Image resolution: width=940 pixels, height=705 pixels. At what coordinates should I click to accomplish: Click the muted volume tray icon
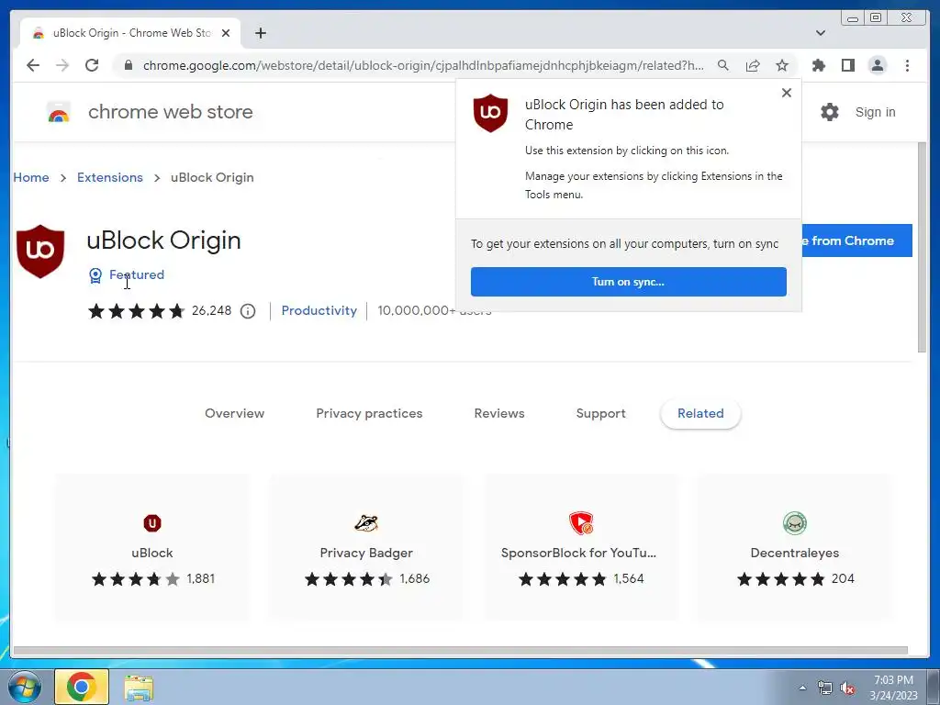(847, 688)
